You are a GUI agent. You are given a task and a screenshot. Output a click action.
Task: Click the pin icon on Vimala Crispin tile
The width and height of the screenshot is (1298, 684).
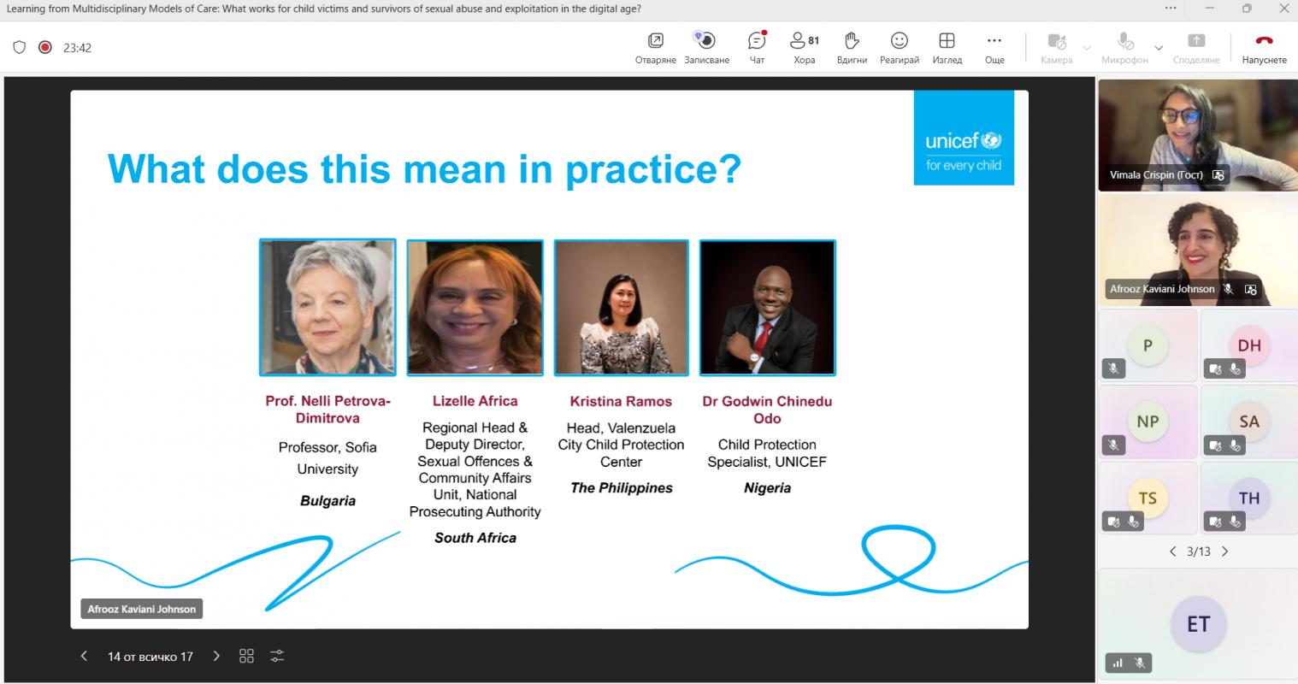click(1218, 174)
